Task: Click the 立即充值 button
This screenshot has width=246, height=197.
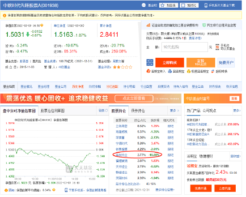Action: (225, 188)
